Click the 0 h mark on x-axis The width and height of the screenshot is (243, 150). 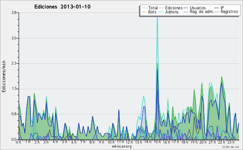click(18, 142)
